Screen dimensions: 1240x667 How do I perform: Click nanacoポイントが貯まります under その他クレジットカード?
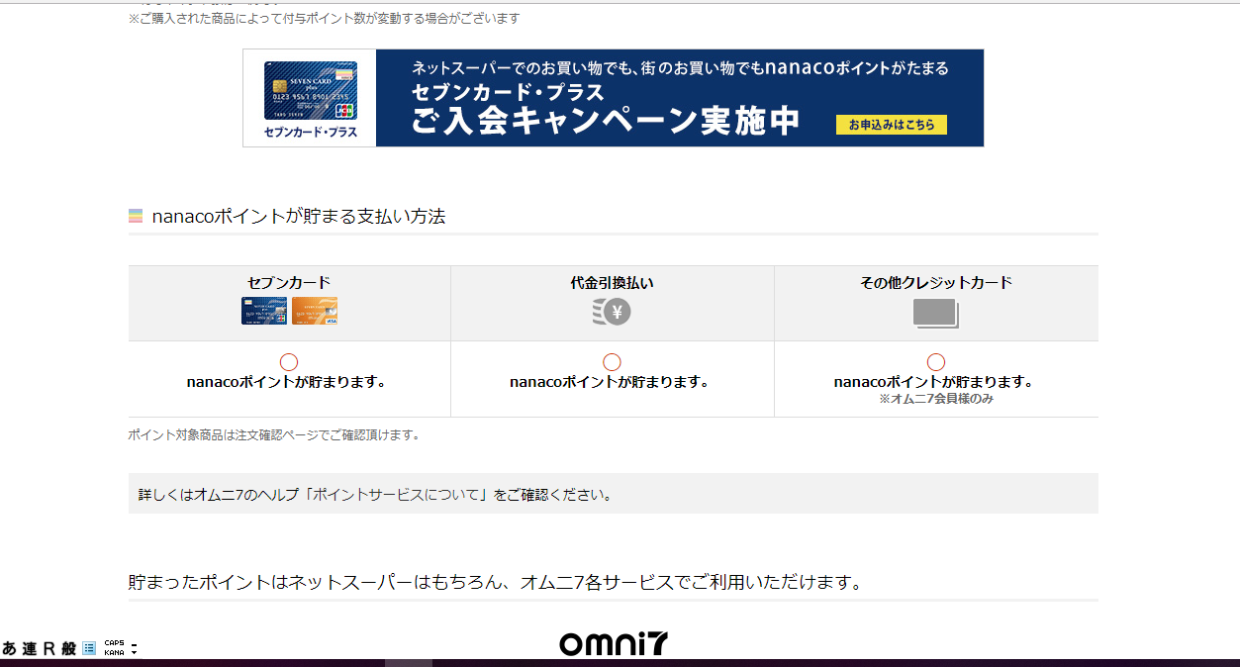click(x=933, y=381)
